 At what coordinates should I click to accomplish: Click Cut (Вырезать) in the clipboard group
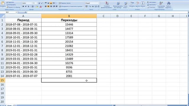(x=10, y=2)
